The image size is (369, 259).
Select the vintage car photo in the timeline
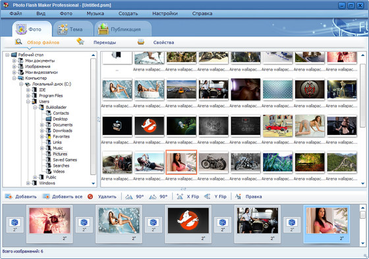(x=257, y=221)
